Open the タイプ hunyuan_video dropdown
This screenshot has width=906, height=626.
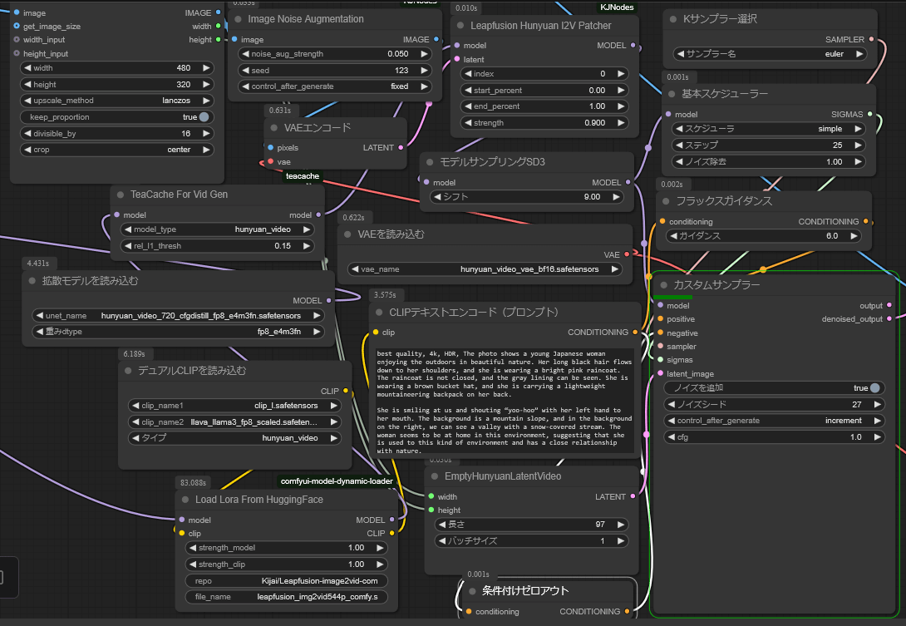click(234, 438)
